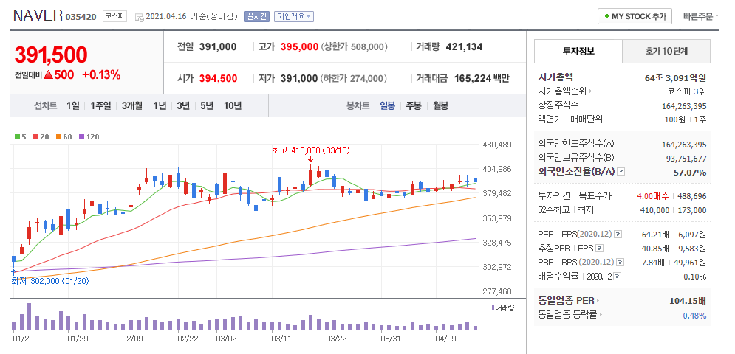
Task: Select the 1주일 line chart period
Action: coord(100,105)
